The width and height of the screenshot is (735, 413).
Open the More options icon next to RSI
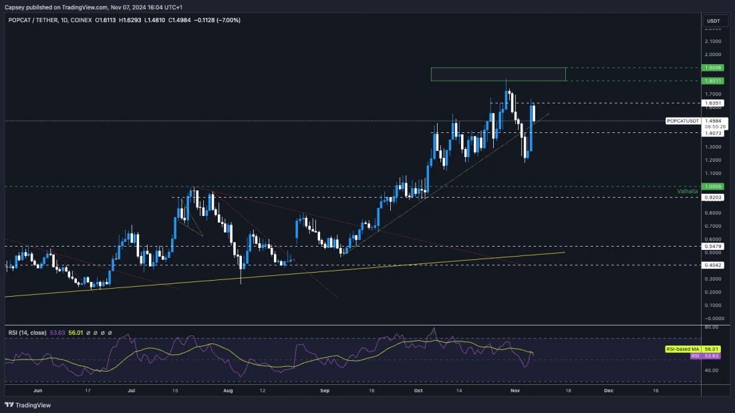click(x=111, y=332)
